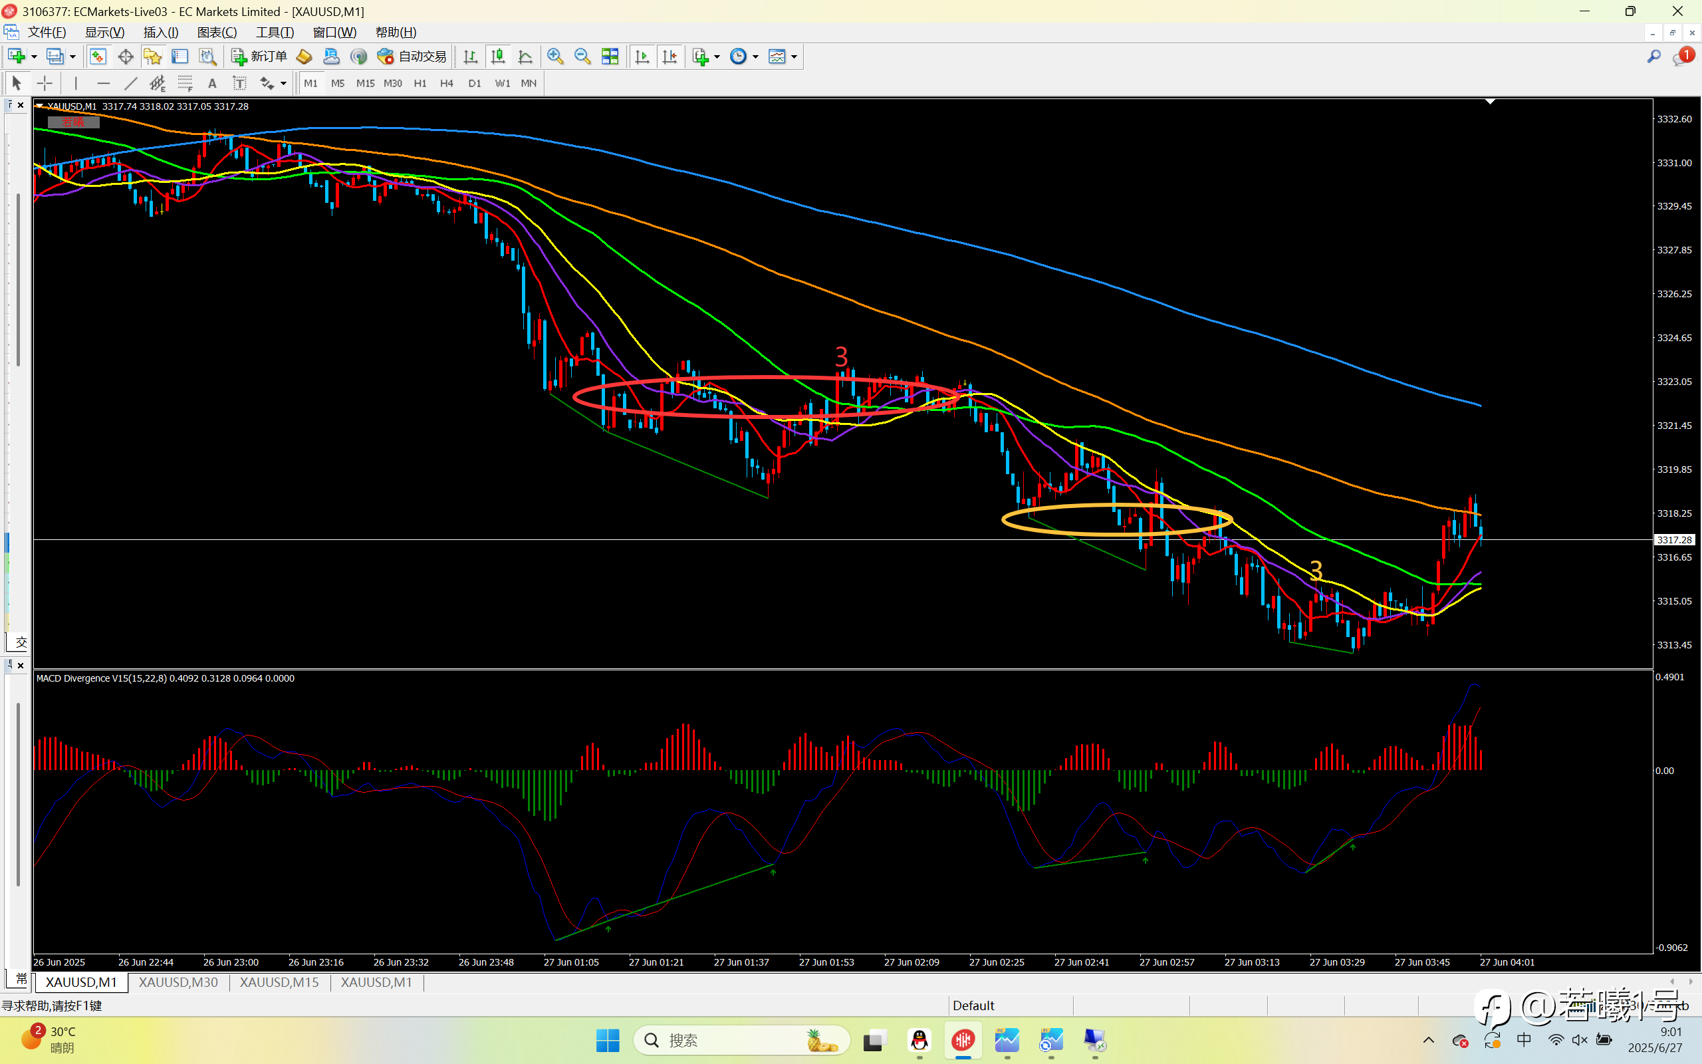
Task: Select the trendline drawing tool
Action: [x=130, y=83]
